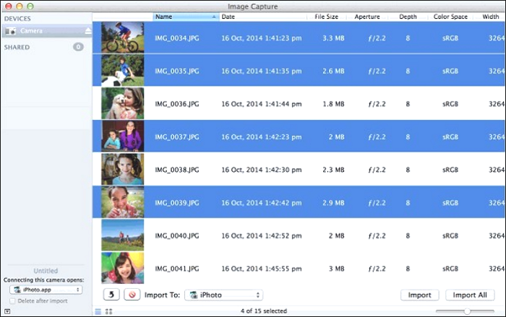This screenshot has height=317, width=506.
Task: Click file name IMG_0040.JPG
Action: coord(177,235)
